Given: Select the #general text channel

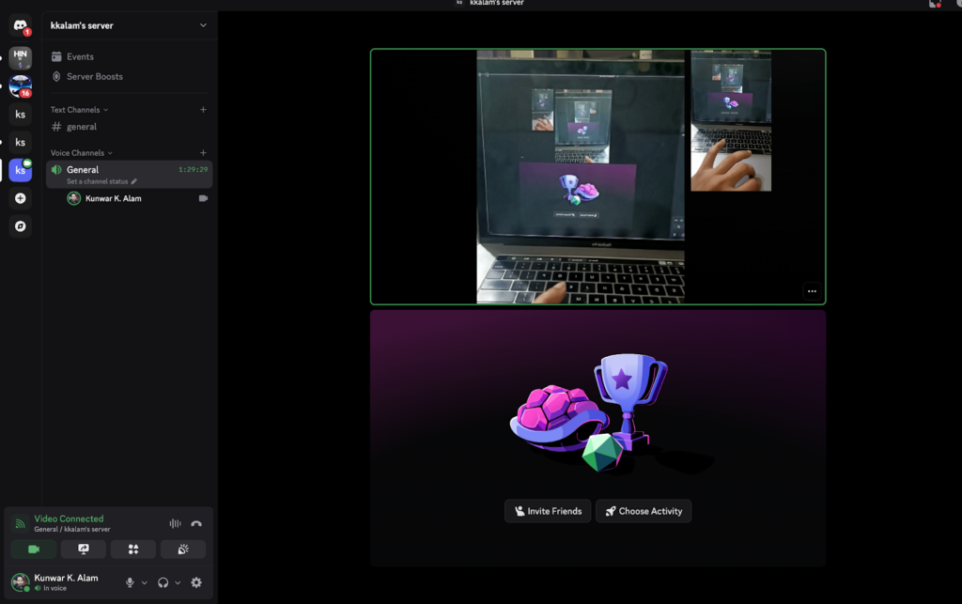Looking at the screenshot, I should (82, 127).
